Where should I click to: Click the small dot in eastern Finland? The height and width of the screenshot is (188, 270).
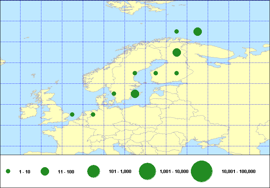click(x=177, y=73)
